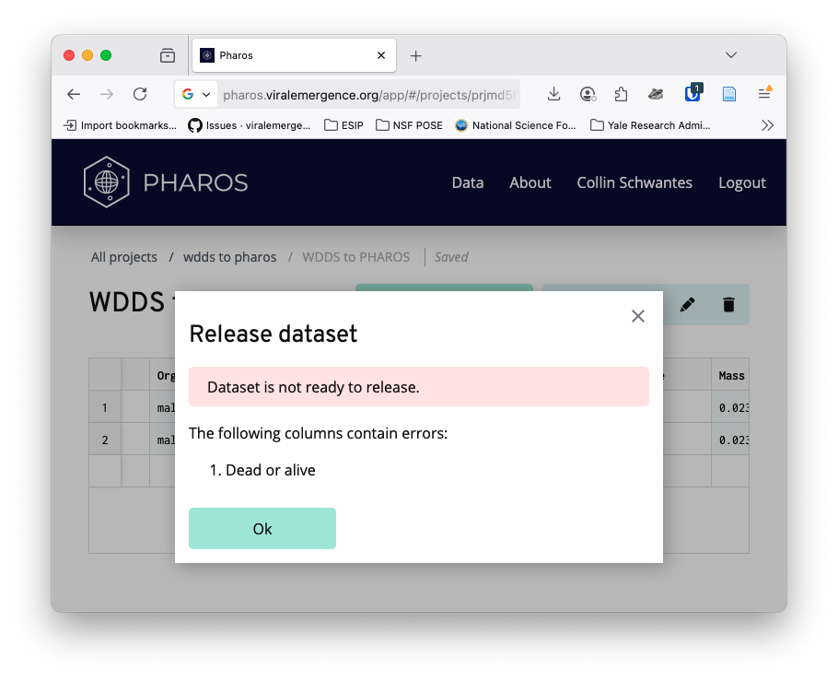The height and width of the screenshot is (680, 838).
Task: Switch to the Pharos browser tab
Action: coord(276,54)
